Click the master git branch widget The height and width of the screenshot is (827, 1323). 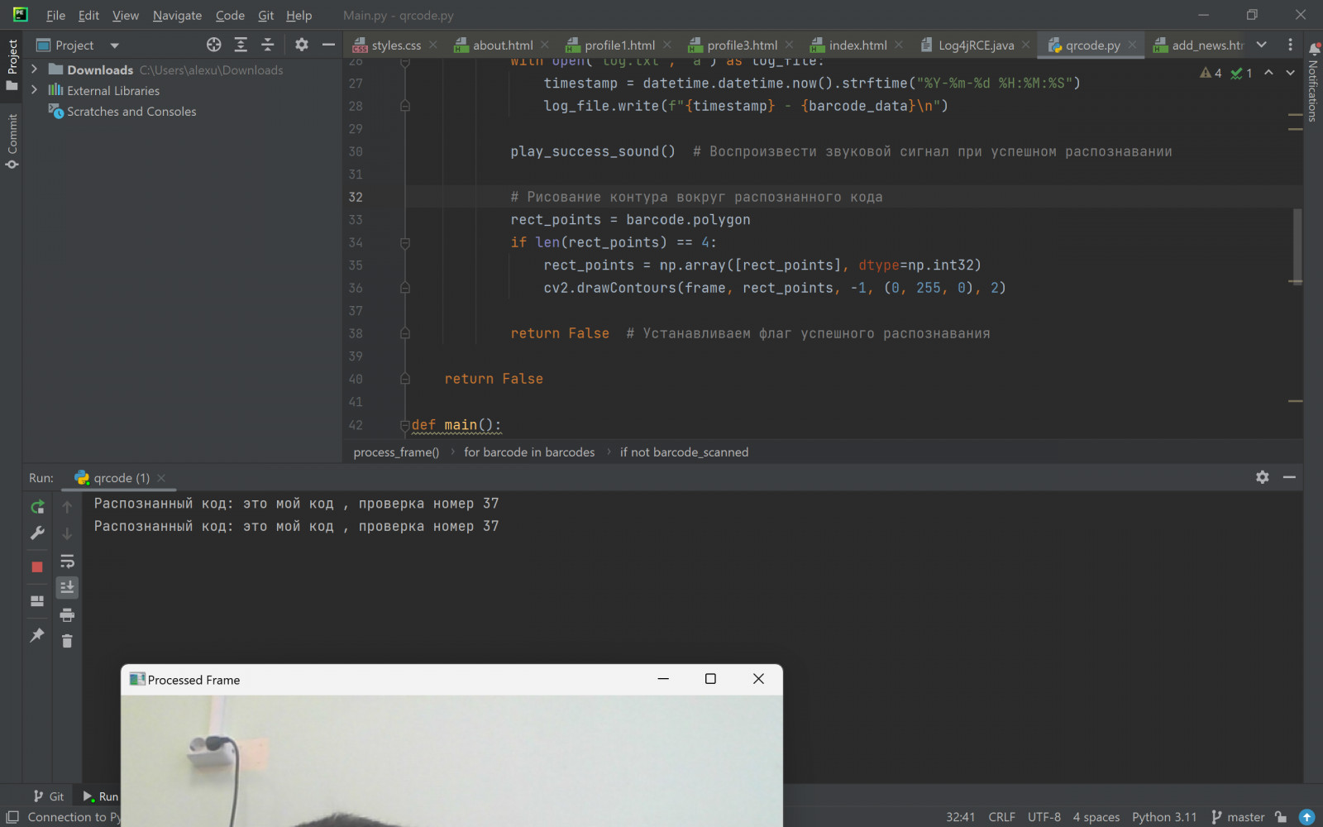point(1238,817)
